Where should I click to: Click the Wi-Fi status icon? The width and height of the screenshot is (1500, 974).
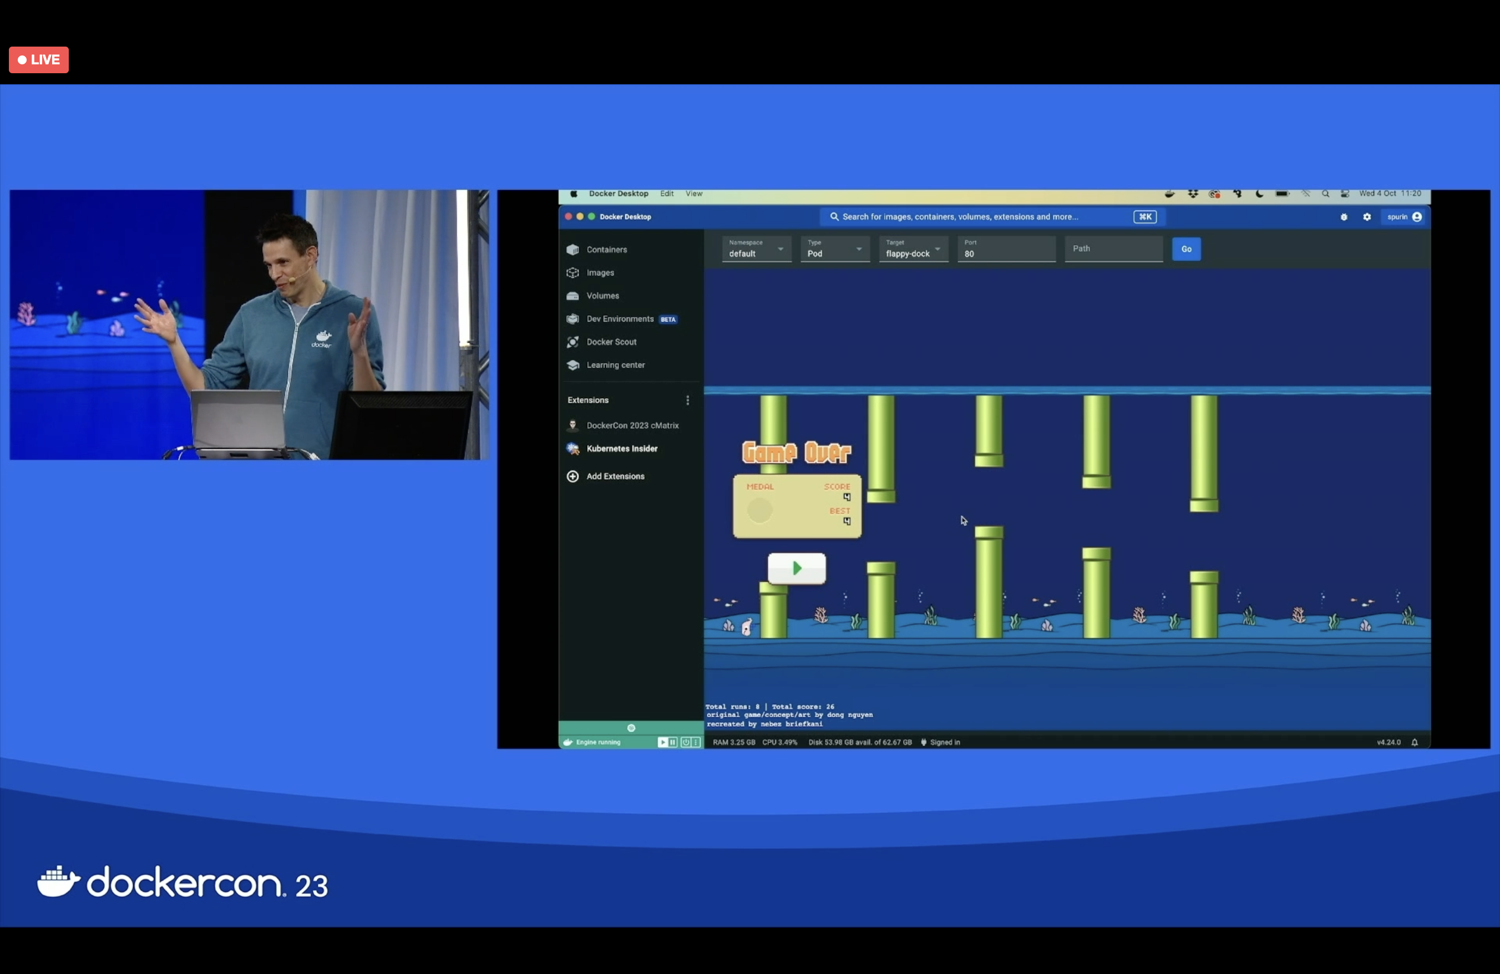[1305, 194]
